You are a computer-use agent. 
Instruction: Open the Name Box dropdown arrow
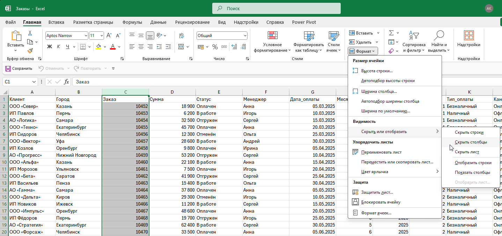click(x=34, y=82)
